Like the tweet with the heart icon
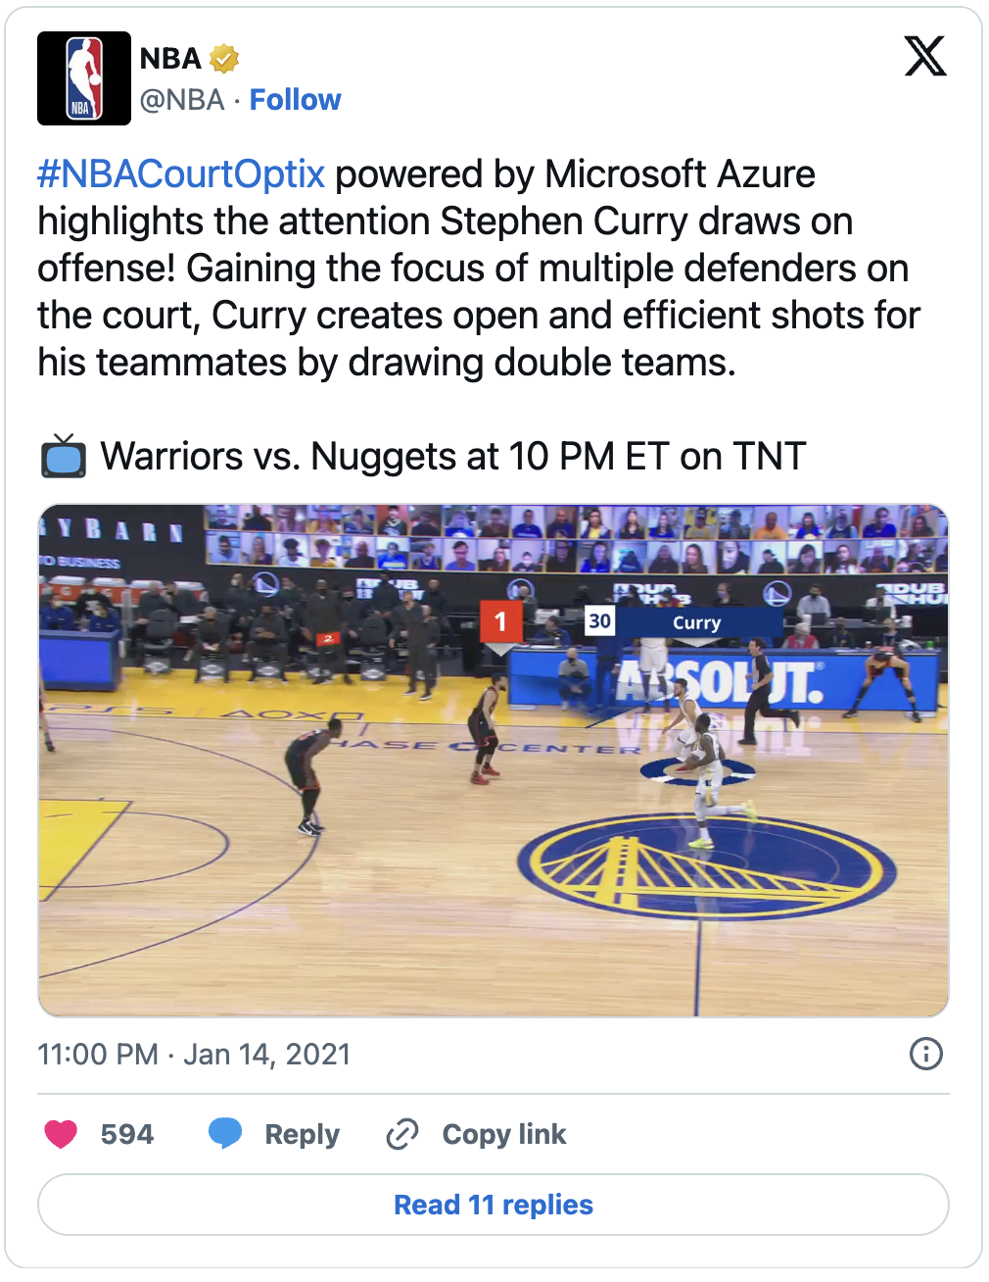Screen dimensions: 989x1282 point(61,1134)
